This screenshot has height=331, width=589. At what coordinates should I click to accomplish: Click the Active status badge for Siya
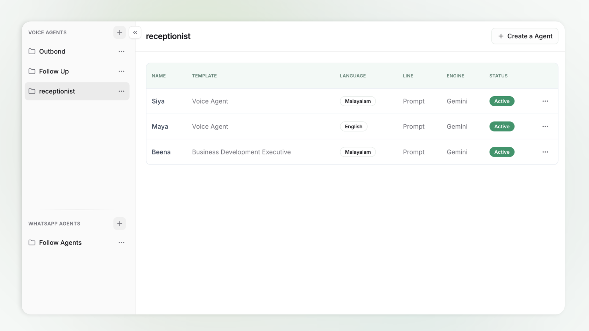(502, 101)
